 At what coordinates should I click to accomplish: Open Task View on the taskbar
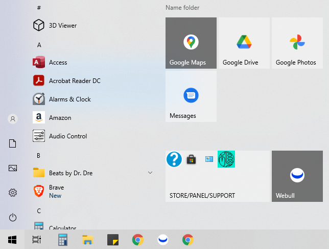[37, 240]
